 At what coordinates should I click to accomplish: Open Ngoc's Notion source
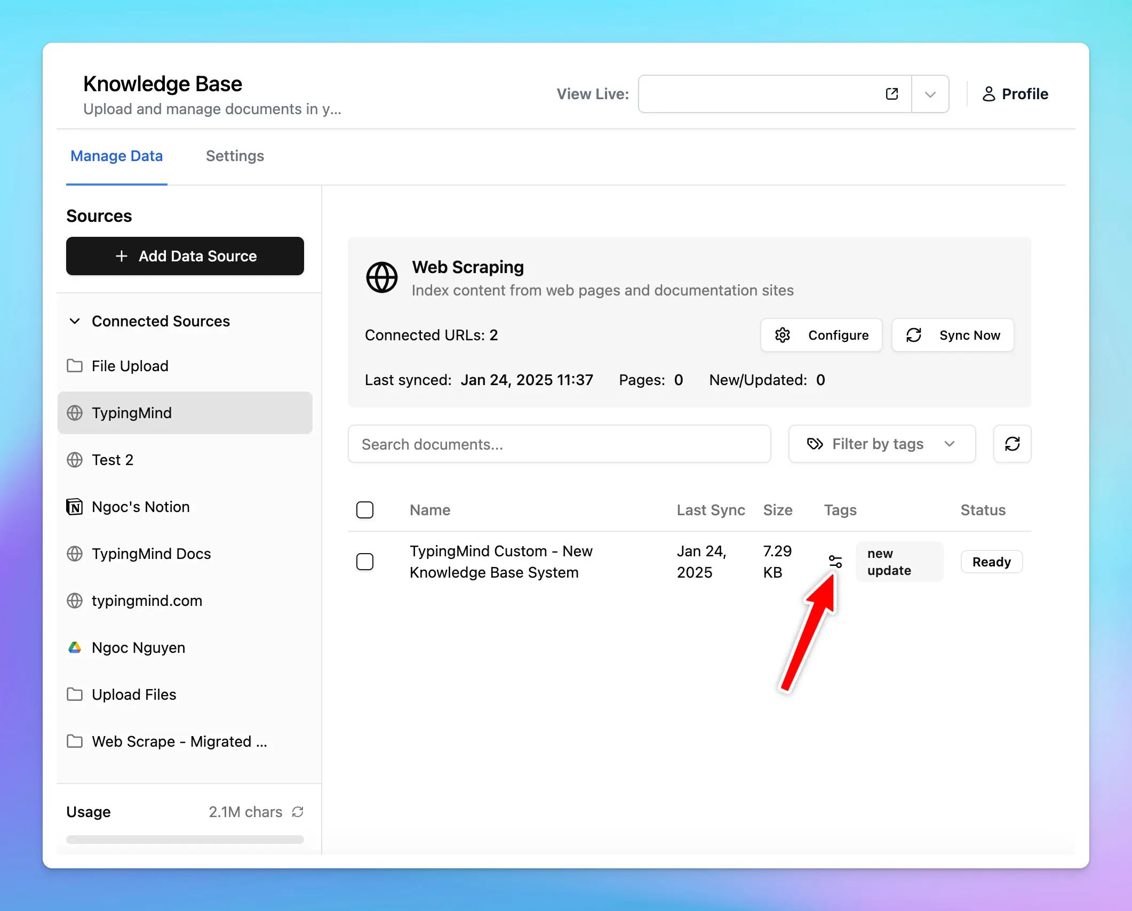(185, 507)
